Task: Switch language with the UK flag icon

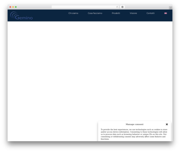Action: pyautogui.click(x=166, y=13)
